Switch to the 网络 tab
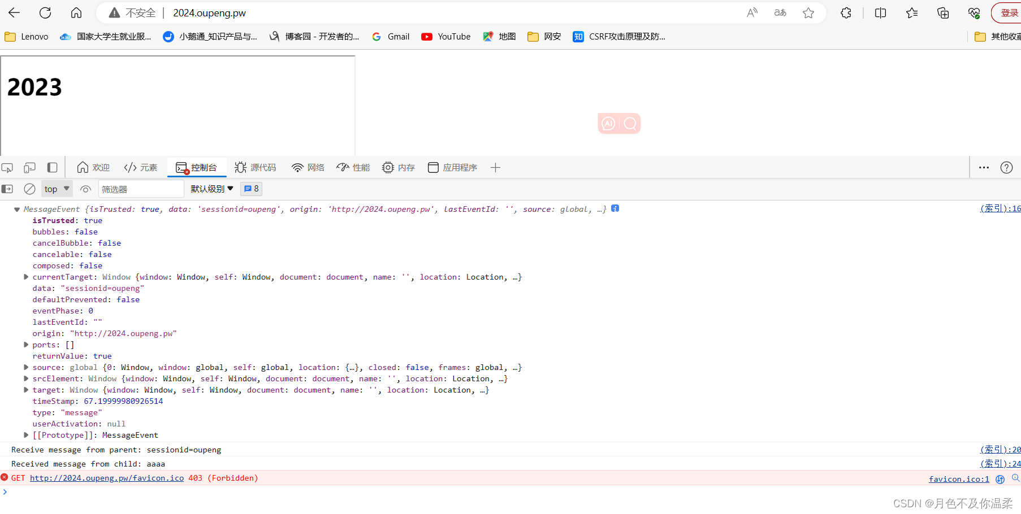 coord(308,167)
